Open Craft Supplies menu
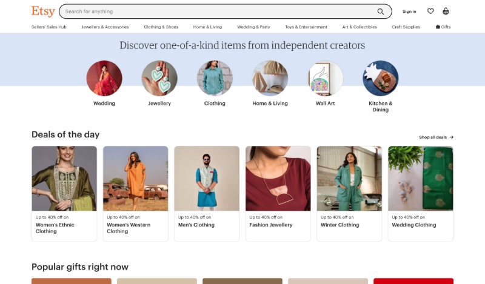Screen dimensions: 485x284 click(406, 27)
